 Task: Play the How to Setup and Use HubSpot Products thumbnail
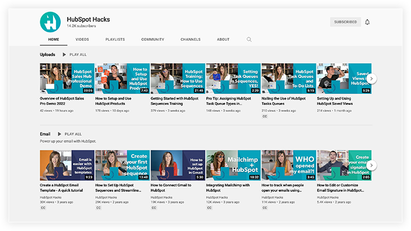[123, 78]
